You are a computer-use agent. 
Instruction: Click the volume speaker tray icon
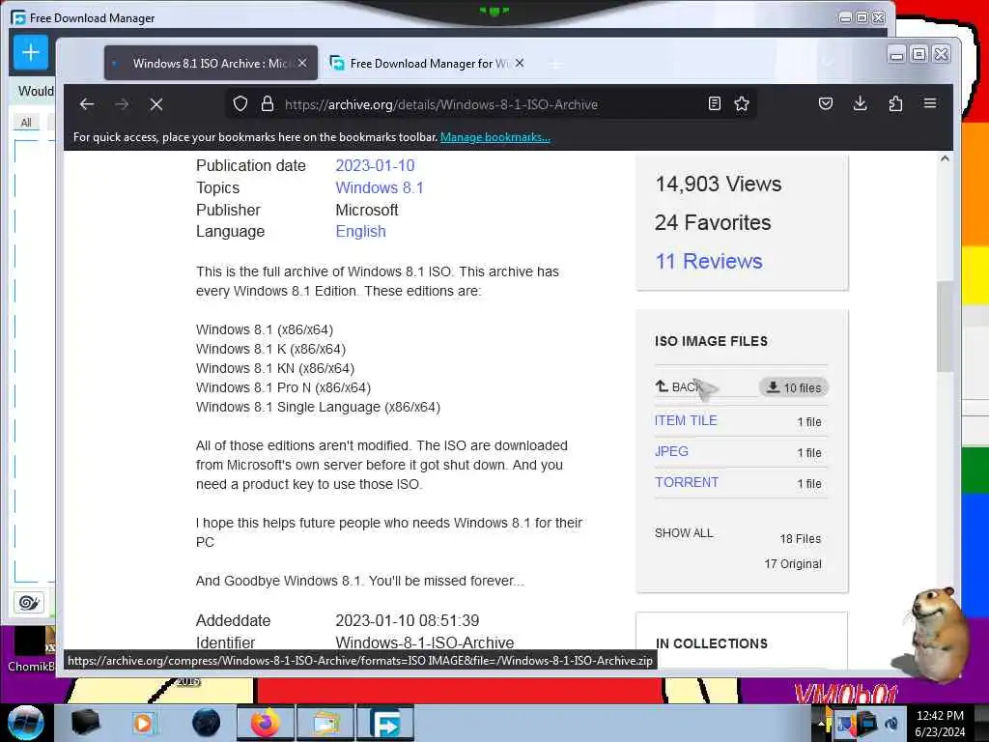(x=891, y=724)
